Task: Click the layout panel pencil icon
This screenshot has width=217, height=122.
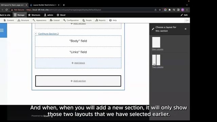Action: [x=153, y=29]
